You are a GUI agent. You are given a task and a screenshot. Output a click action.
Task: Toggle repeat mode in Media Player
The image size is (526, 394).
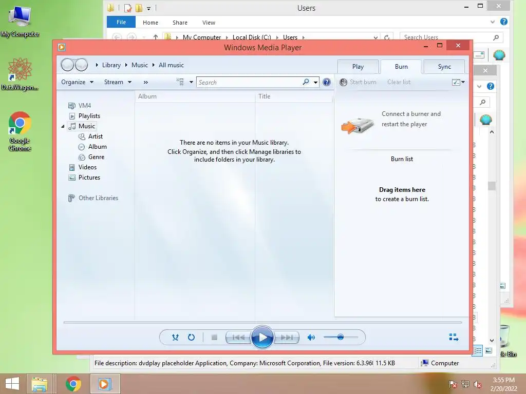(191, 338)
